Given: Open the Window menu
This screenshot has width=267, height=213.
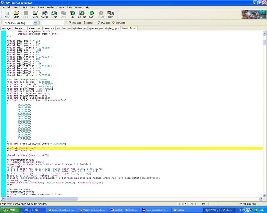Looking at the screenshot, I should [x=78, y=7].
